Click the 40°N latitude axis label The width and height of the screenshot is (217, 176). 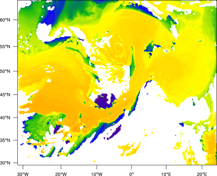point(5,118)
